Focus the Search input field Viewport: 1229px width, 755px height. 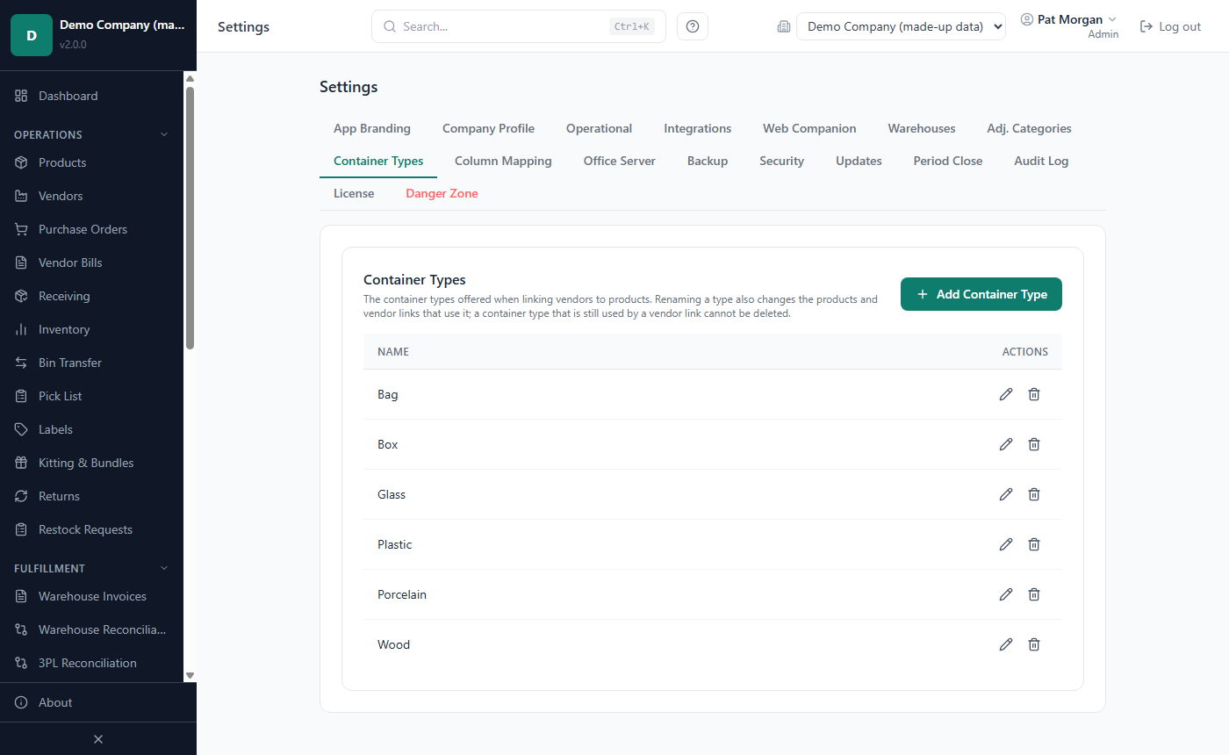(x=519, y=26)
